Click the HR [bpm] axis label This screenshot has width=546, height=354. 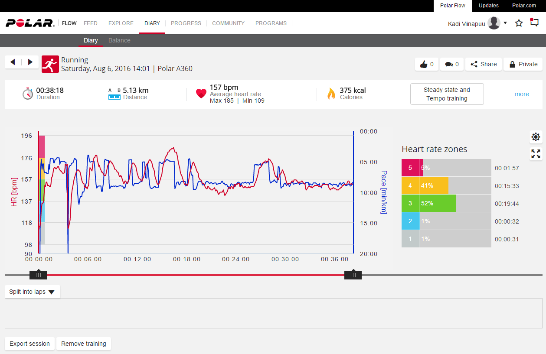[14, 192]
